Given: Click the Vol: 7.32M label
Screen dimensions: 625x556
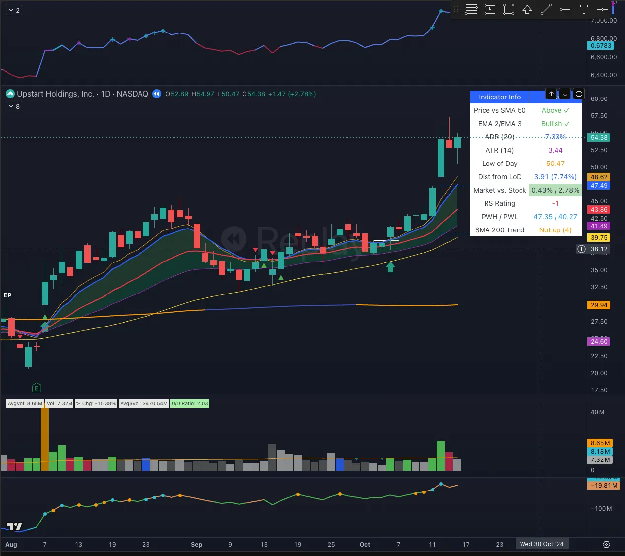Looking at the screenshot, I should click(x=59, y=404).
